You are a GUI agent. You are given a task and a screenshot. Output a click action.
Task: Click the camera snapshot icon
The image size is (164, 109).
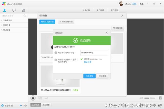(40, 98)
